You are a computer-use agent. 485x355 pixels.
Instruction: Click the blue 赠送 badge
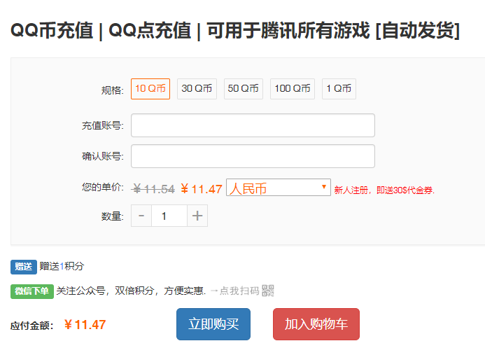click(24, 267)
